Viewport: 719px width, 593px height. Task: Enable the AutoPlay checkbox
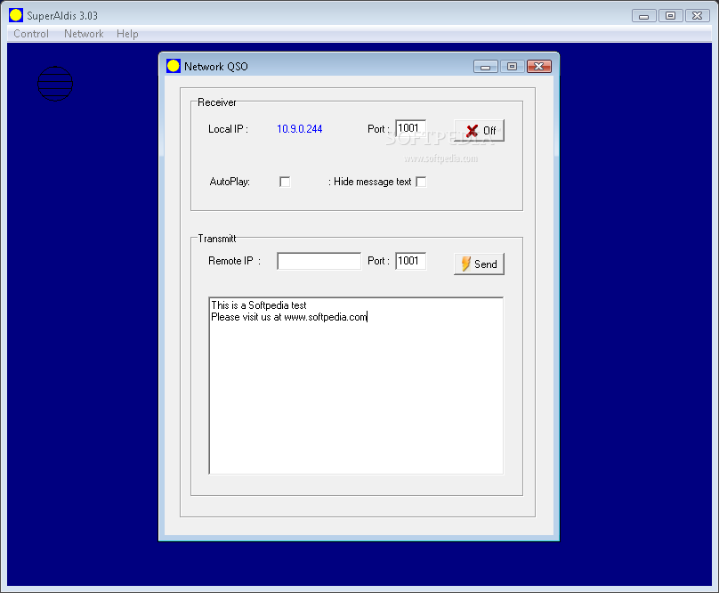[x=285, y=182]
